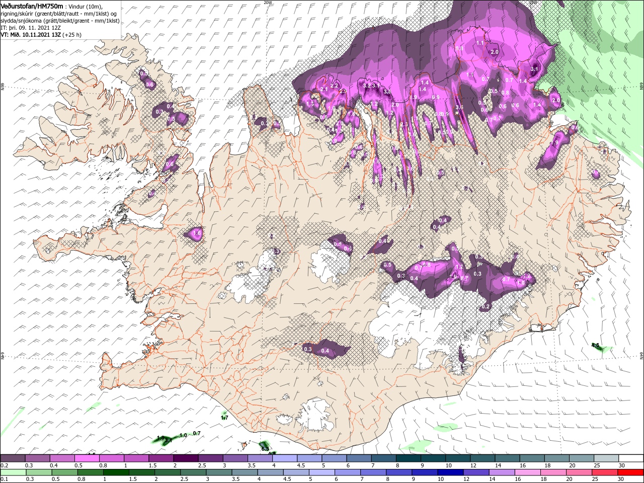Screen dimensions: 644x483
Task: Select the bright red swatch labeled 30
Action: [630, 472]
